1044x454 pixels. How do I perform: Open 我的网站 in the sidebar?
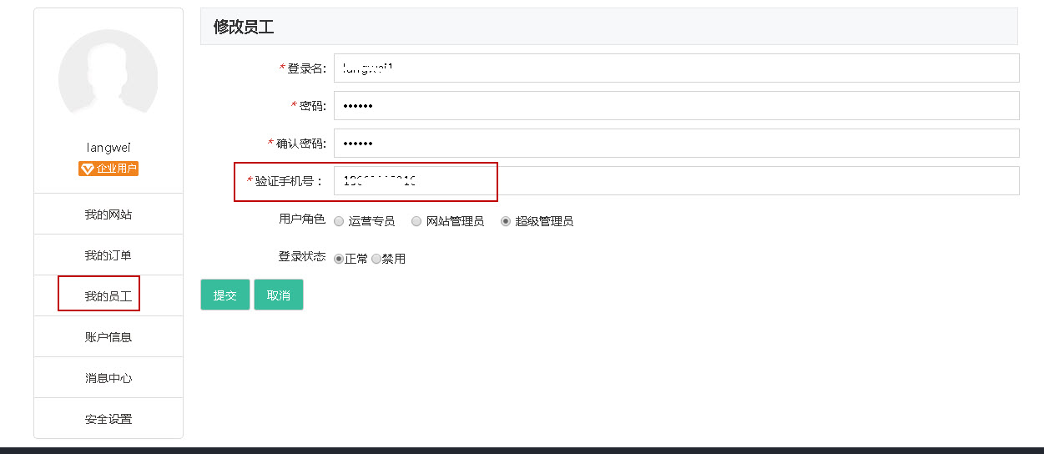[108, 214]
